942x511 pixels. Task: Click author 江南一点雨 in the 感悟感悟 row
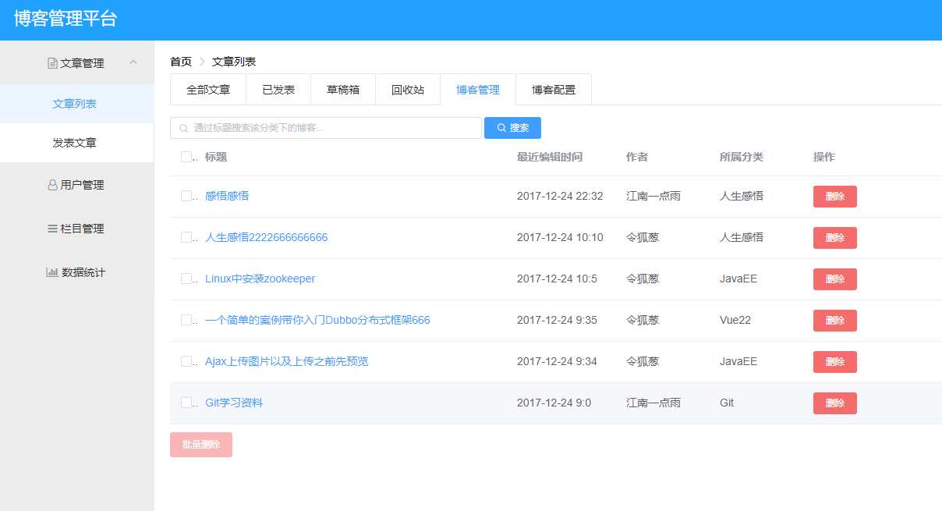click(653, 196)
